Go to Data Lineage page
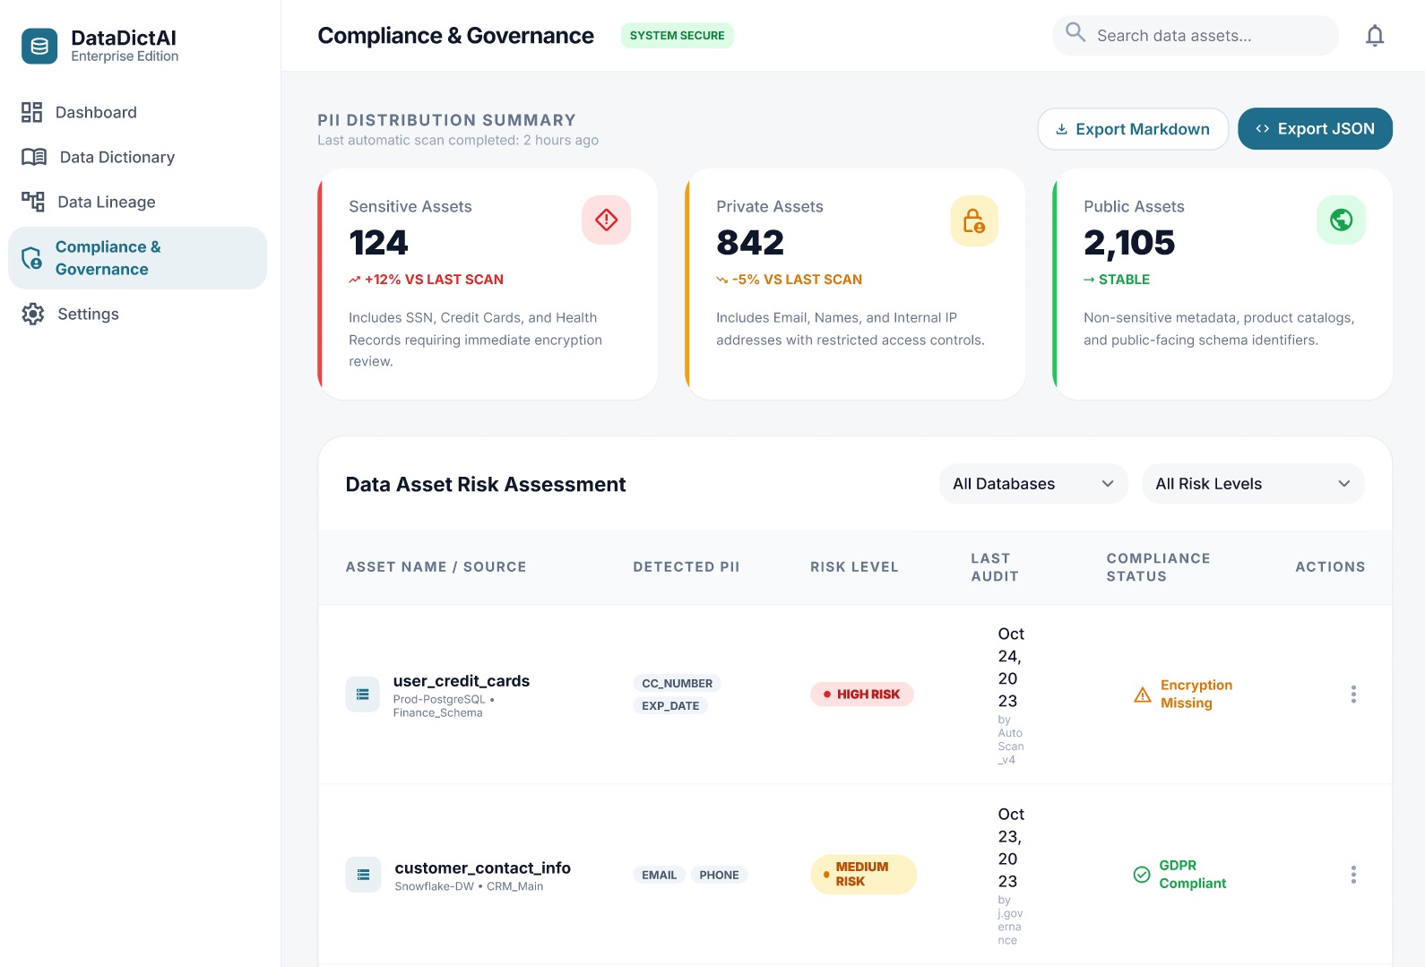Viewport: 1425px width, 967px height. (106, 202)
